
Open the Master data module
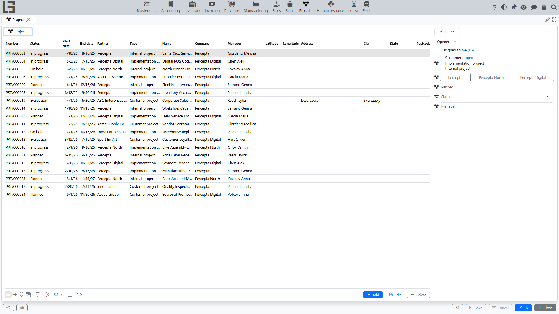click(x=147, y=7)
